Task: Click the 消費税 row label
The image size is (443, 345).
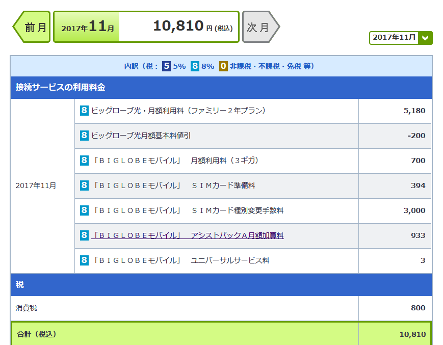Action: [27, 308]
